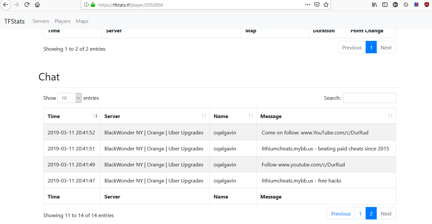Click 'Showing 1 to 2 of 2 entries'

tap(74, 49)
